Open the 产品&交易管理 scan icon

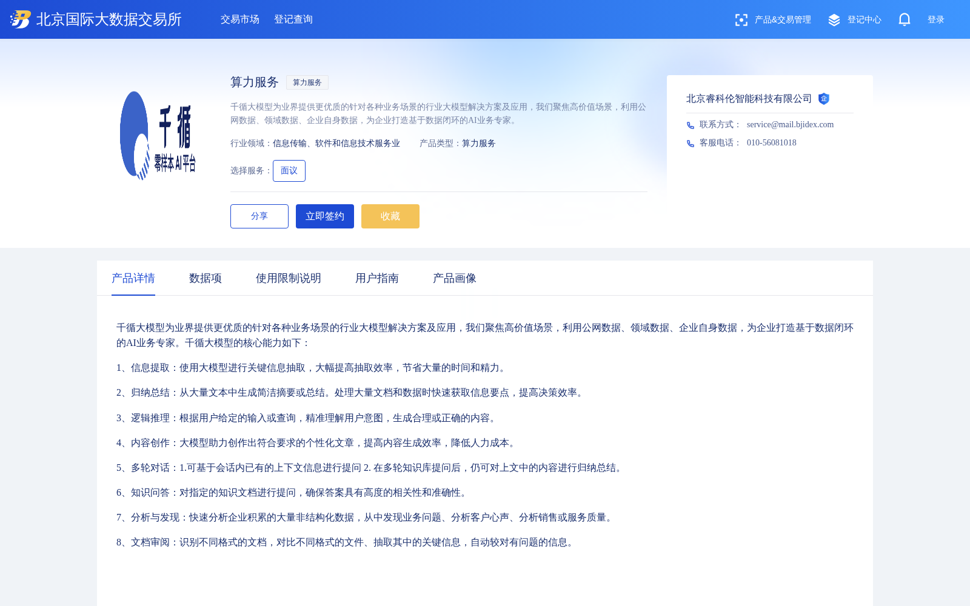741,20
